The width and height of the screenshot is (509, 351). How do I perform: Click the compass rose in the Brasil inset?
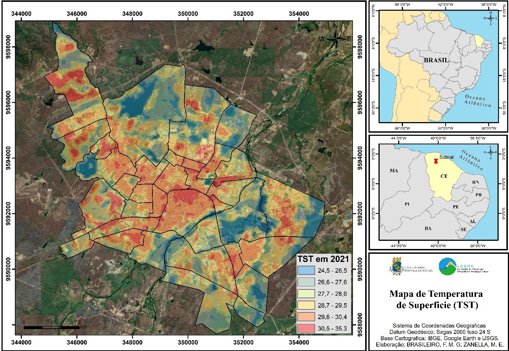490,17
